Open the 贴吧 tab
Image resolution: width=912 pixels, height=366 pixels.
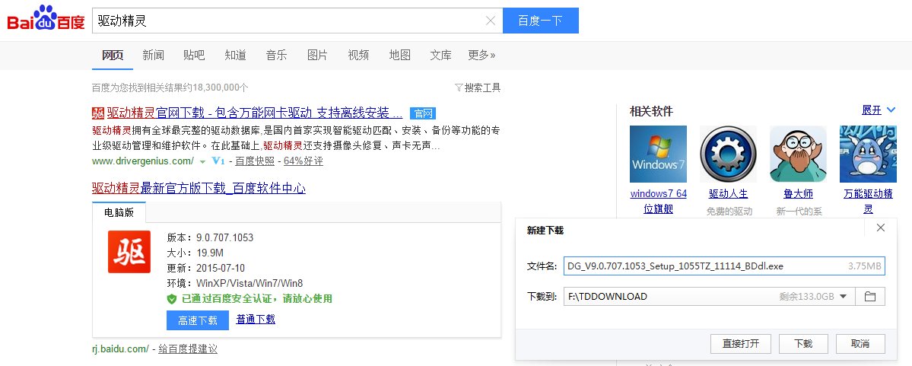coord(194,56)
